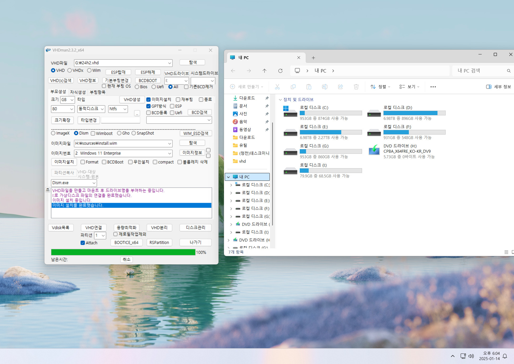Open the 동적디스크 type dropdown

[x=102, y=109]
